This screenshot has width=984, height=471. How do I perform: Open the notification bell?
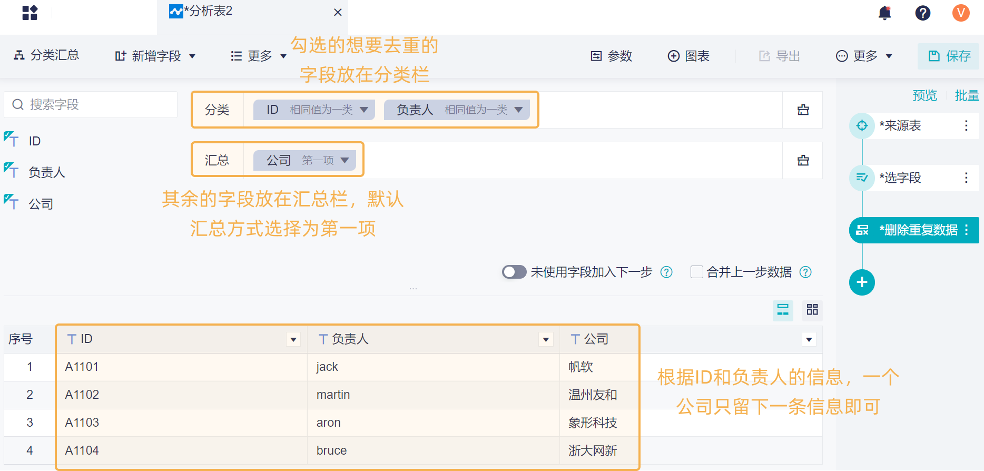pyautogui.click(x=884, y=13)
